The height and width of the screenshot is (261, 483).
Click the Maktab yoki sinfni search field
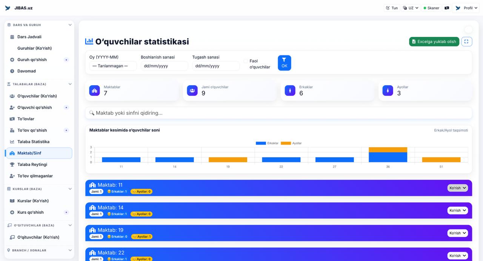click(278, 113)
